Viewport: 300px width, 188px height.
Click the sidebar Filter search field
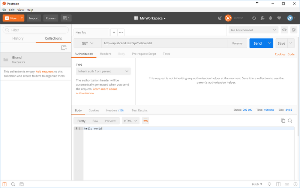(36, 30)
